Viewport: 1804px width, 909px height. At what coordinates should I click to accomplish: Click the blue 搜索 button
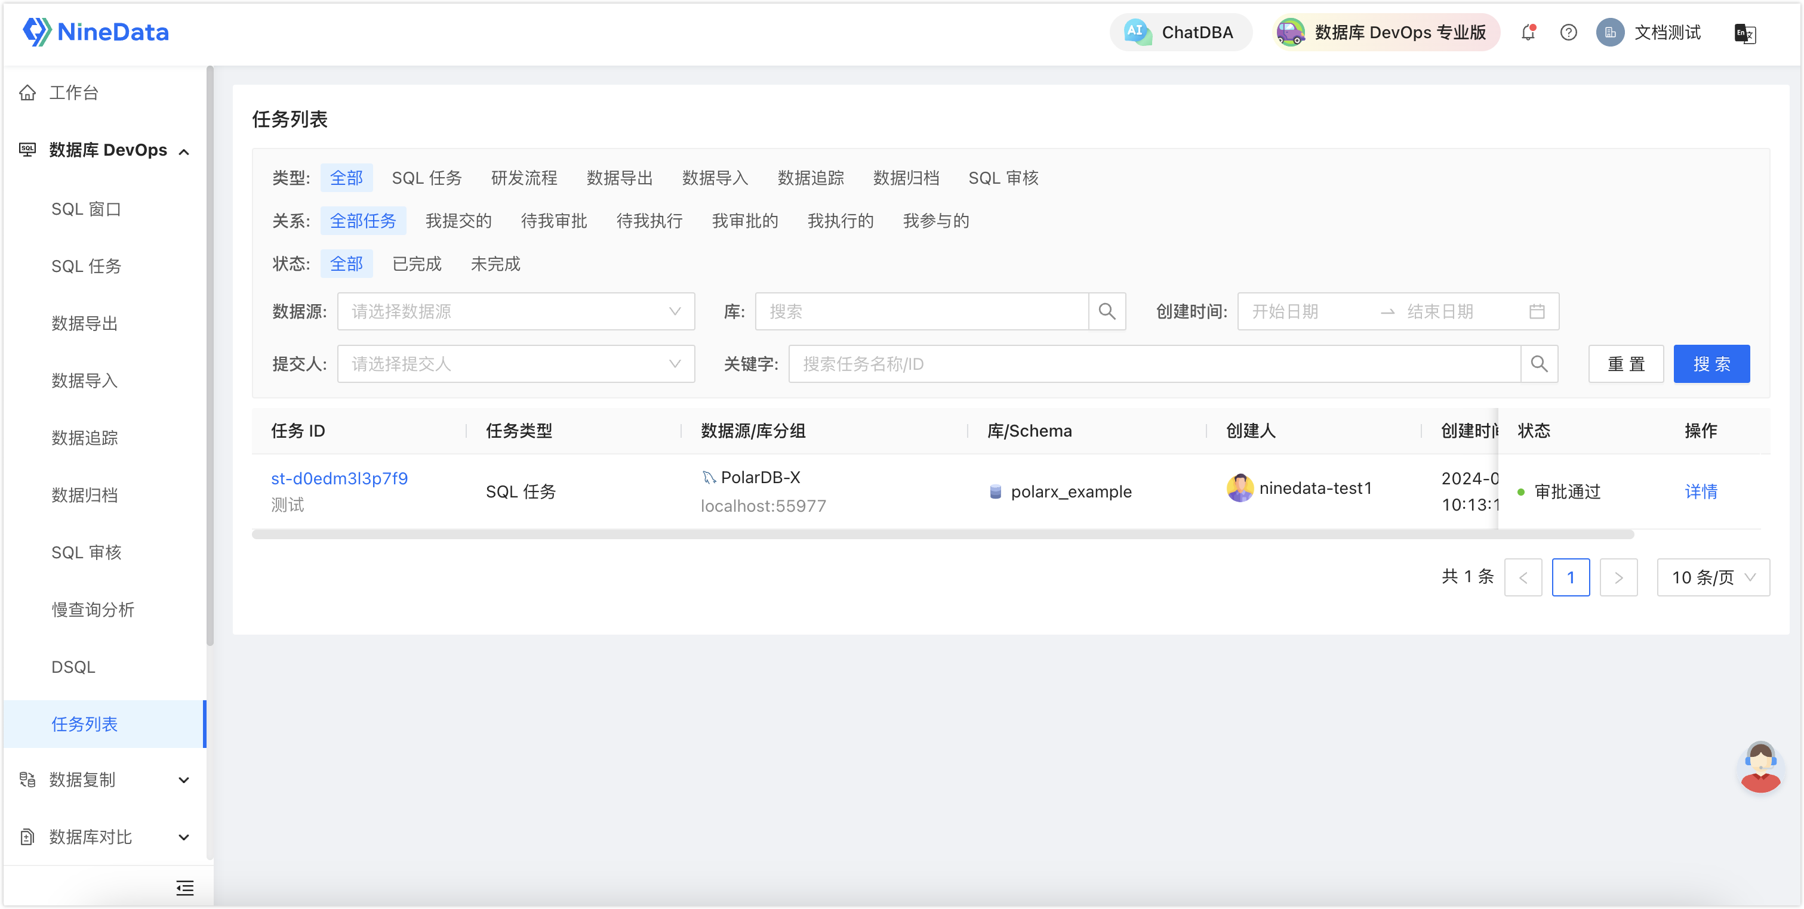coord(1711,364)
